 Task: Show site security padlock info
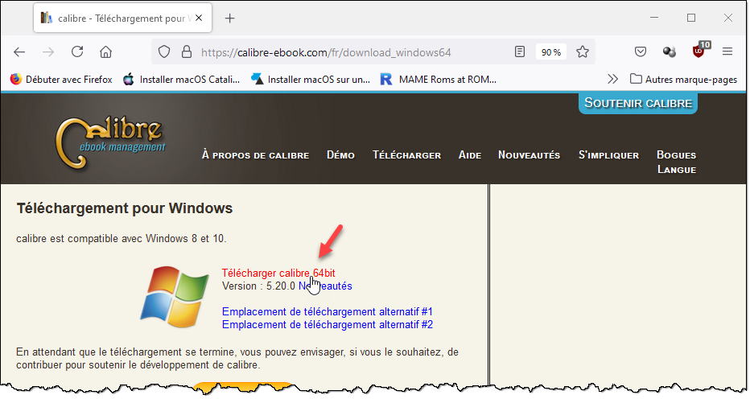(x=187, y=51)
